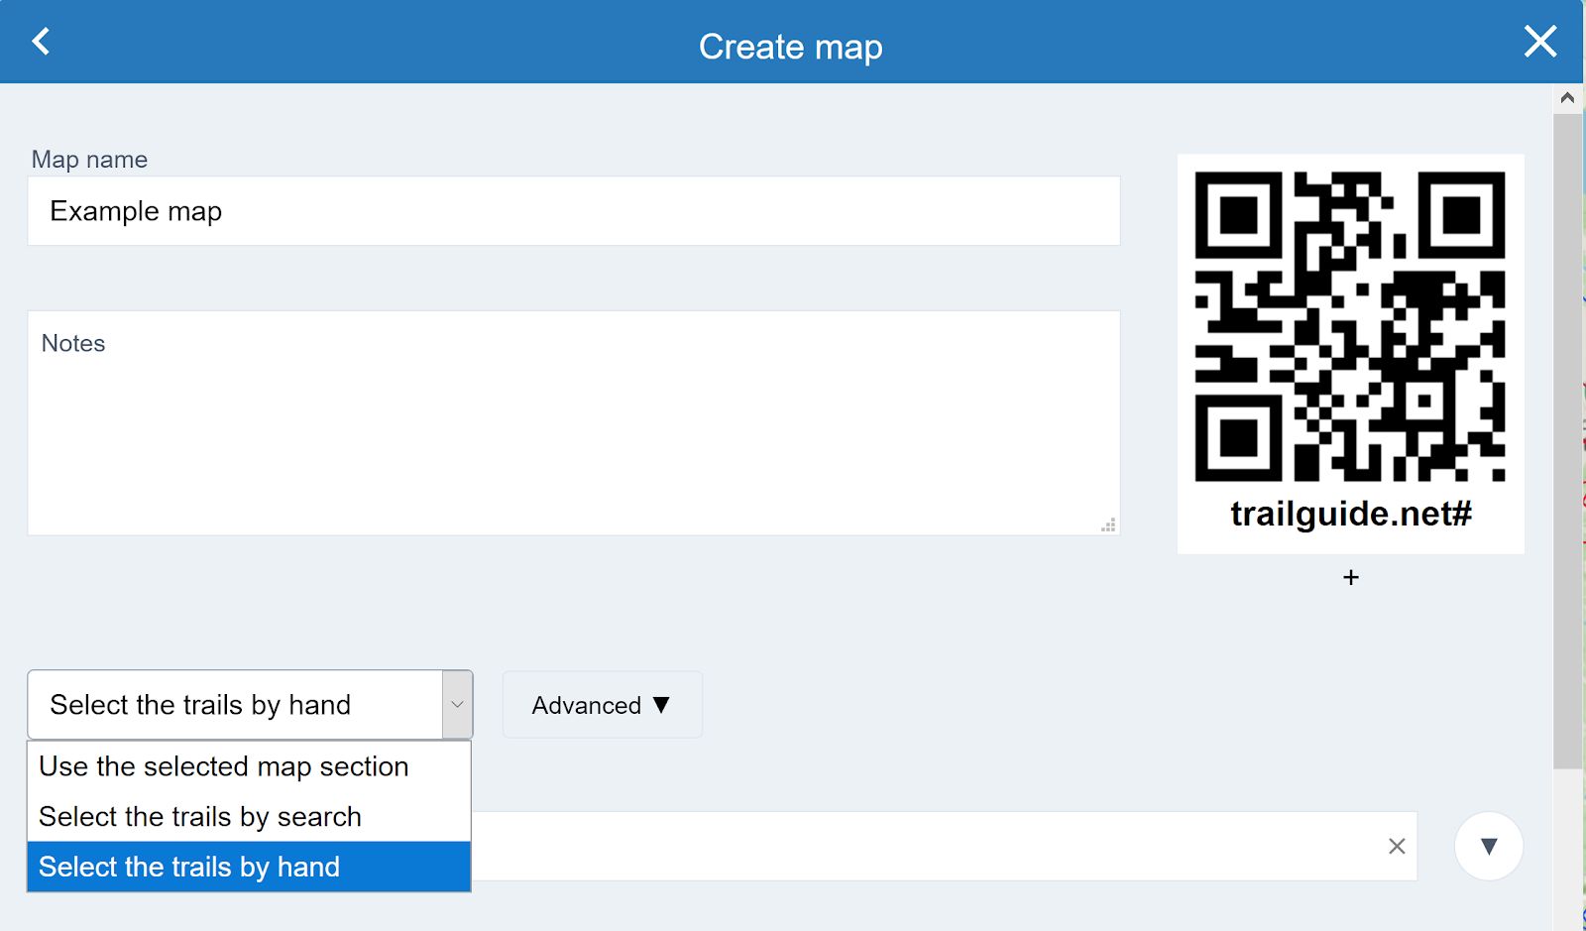
Task: Go back using the header arrow
Action: click(x=41, y=42)
